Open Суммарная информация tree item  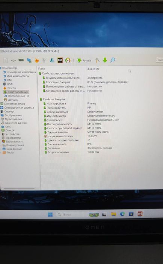click(20, 72)
